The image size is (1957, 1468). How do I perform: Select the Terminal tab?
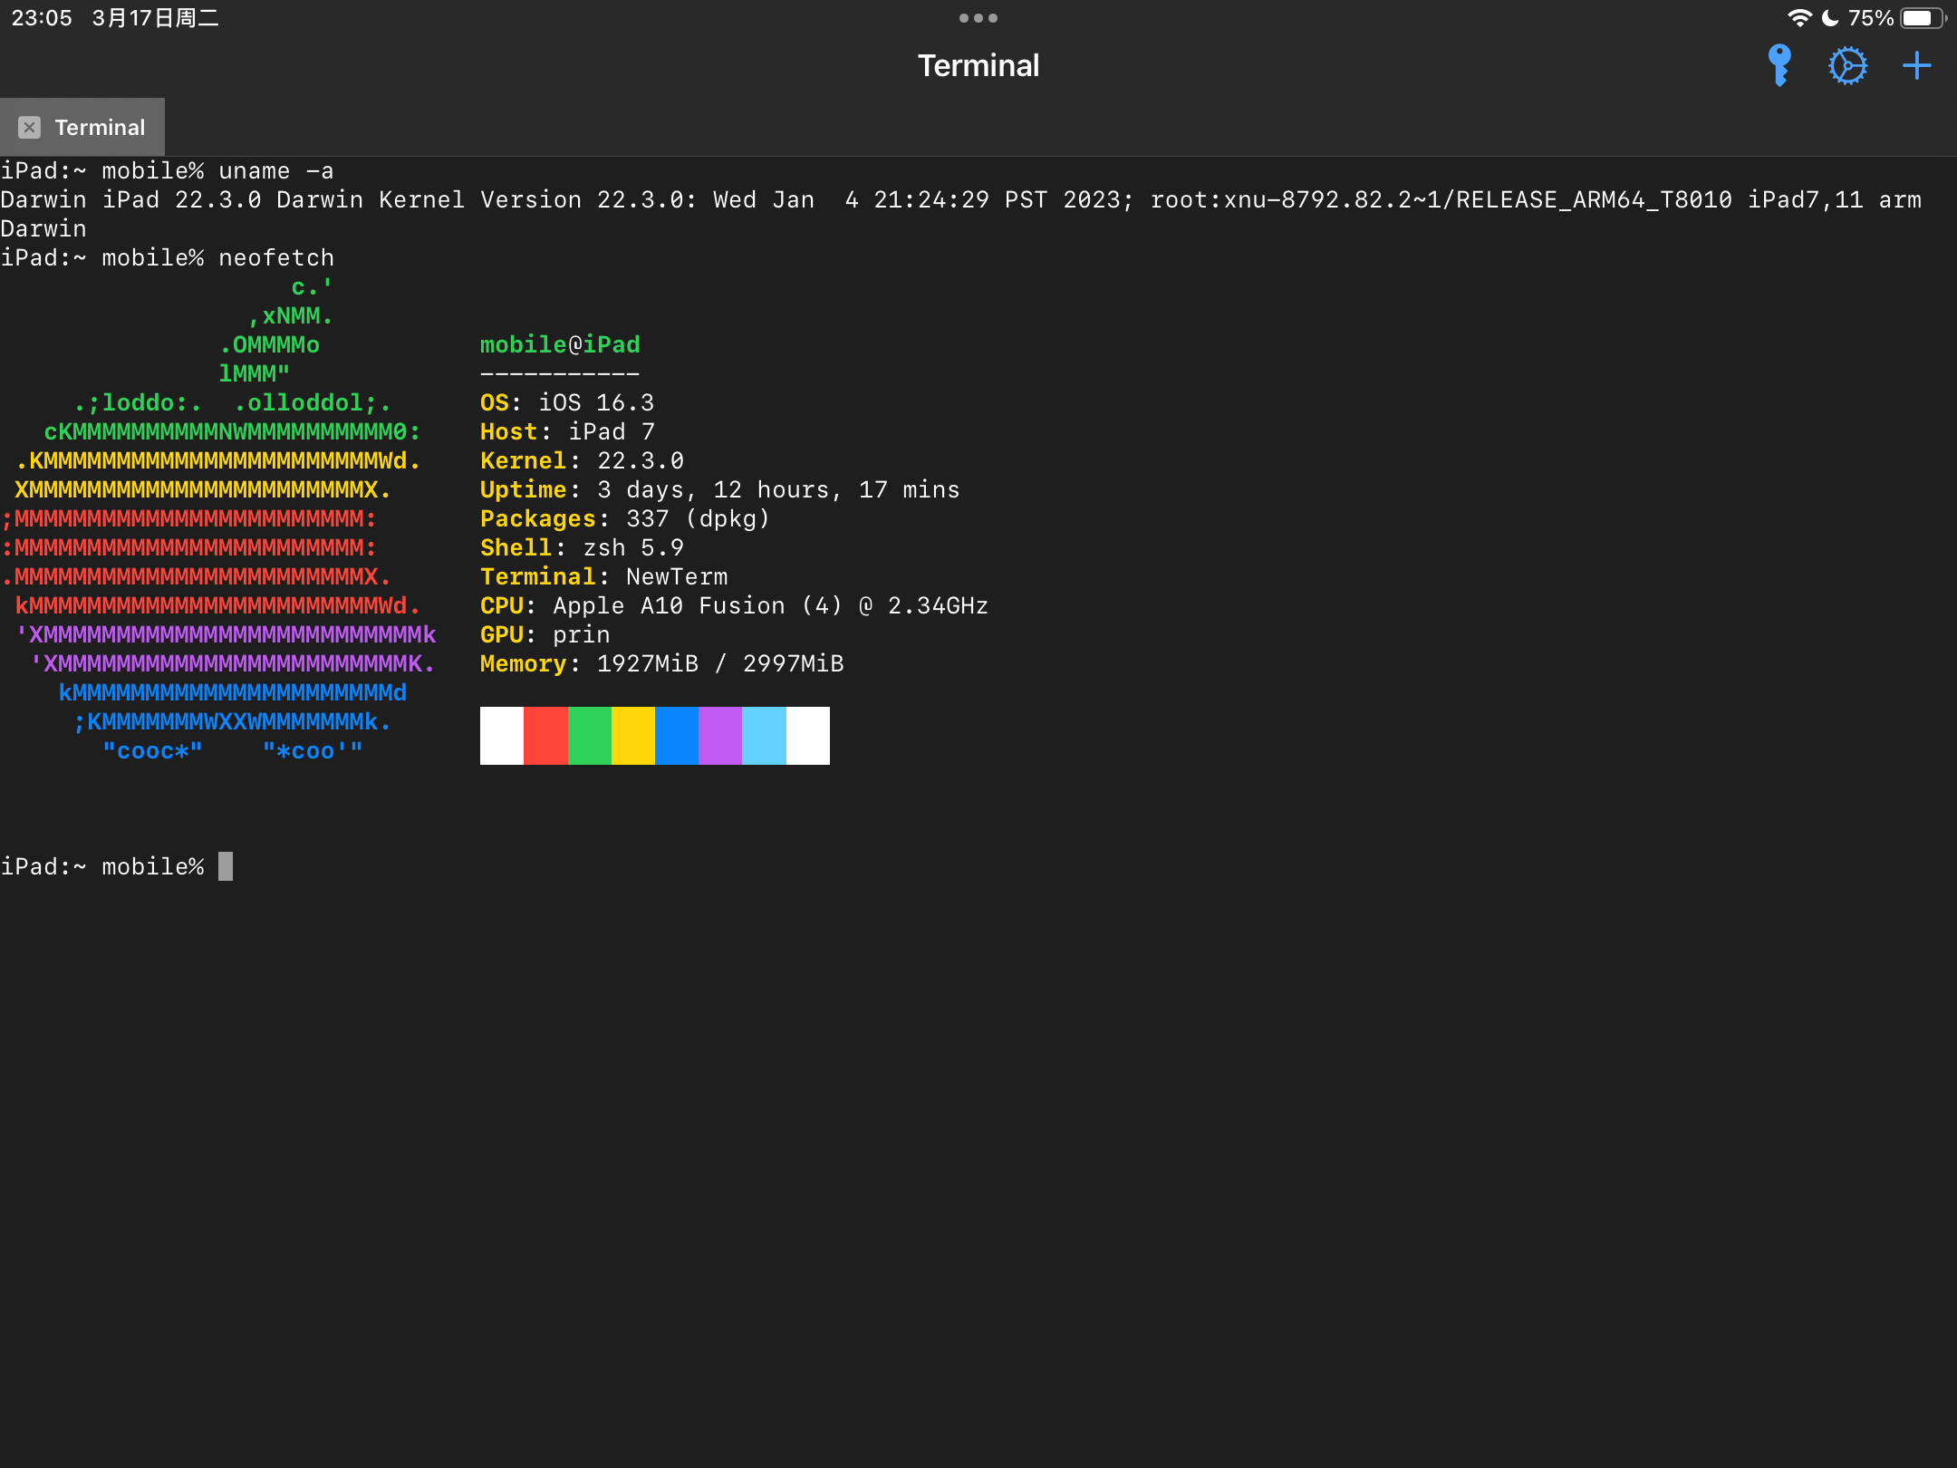pos(100,128)
